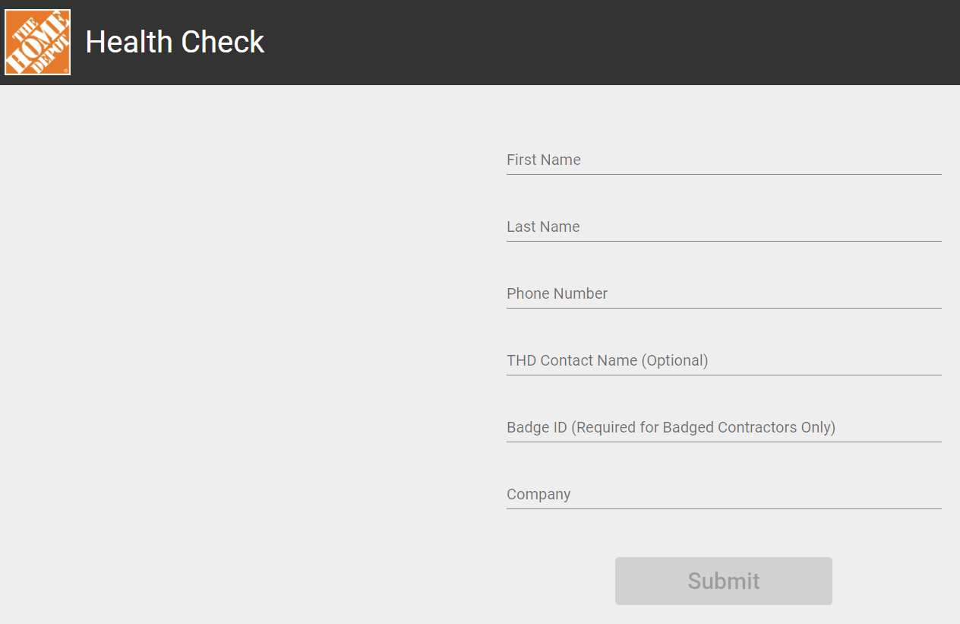Click the Home Depot logo

37,42
